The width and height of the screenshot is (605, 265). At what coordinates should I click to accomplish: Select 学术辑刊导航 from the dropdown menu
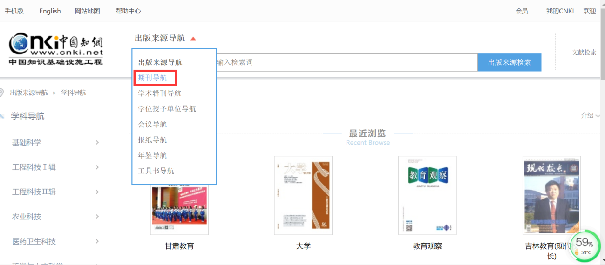(160, 93)
